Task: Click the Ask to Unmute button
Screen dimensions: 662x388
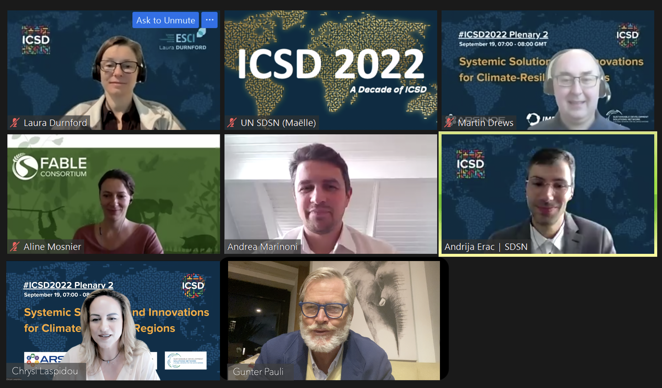Action: tap(165, 20)
